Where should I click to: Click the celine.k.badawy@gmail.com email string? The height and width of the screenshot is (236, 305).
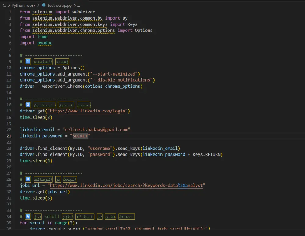coord(96,130)
